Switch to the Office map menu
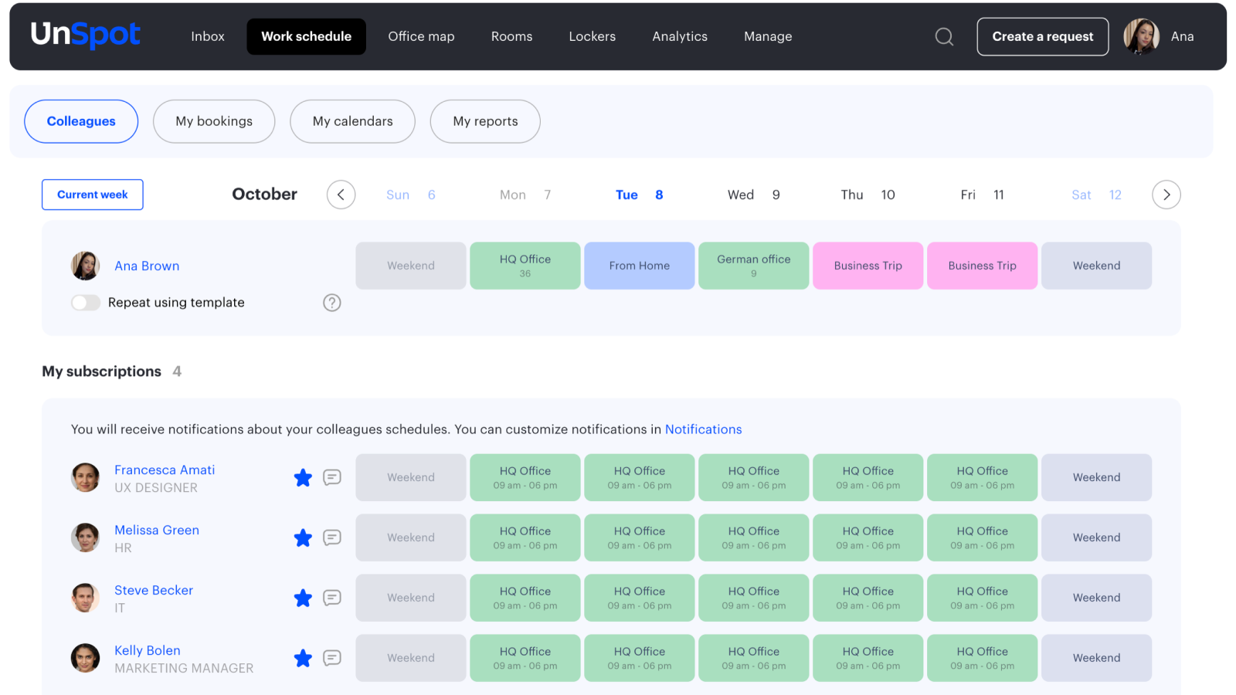Screen dimensions: 1236x695 [421, 36]
